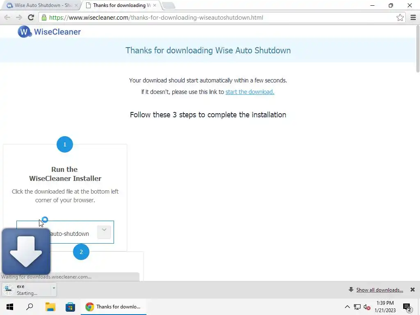Image resolution: width=420 pixels, height=315 pixels.
Task: Click Follow these 3 steps heading
Action: (x=208, y=115)
